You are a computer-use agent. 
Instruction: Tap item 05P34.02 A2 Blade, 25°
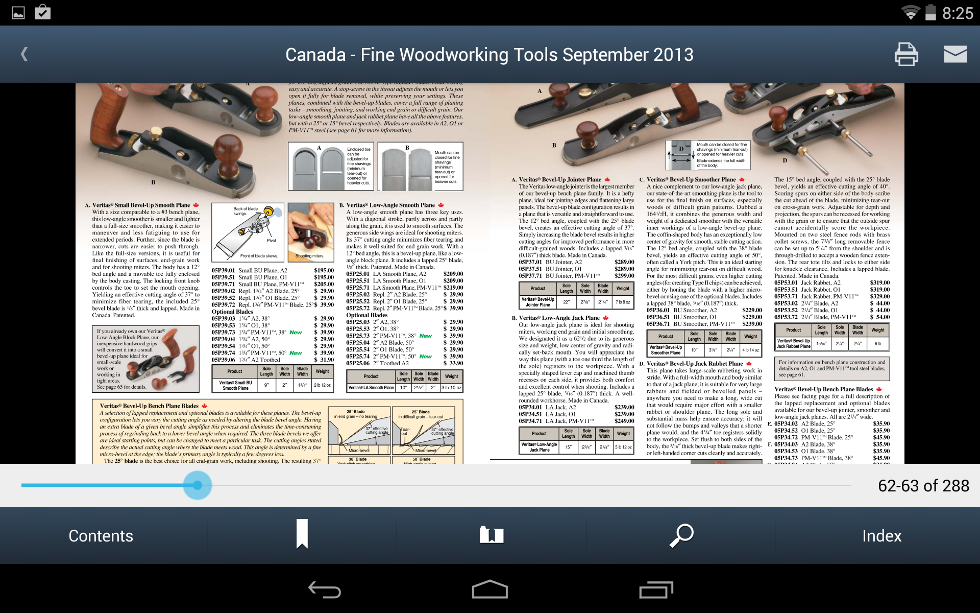[x=832, y=423]
